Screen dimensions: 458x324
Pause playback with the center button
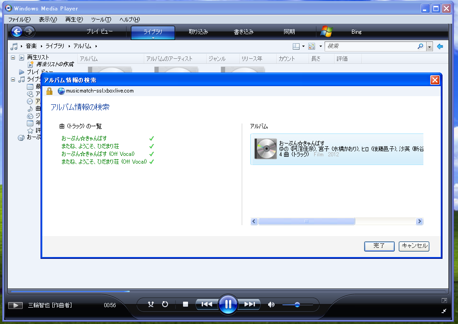[x=228, y=304]
